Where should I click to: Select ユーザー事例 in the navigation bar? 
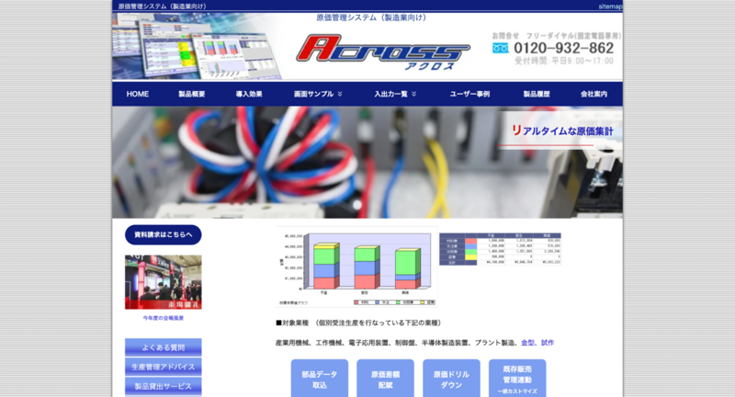469,95
